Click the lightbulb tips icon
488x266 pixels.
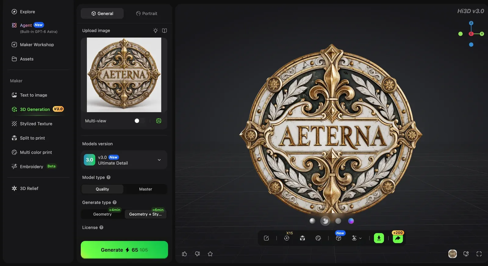[156, 31]
